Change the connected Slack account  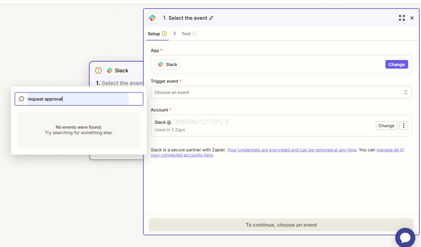coord(386,126)
